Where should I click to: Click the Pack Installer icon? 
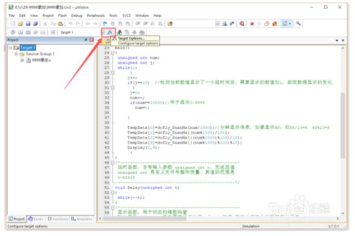pos(142,32)
